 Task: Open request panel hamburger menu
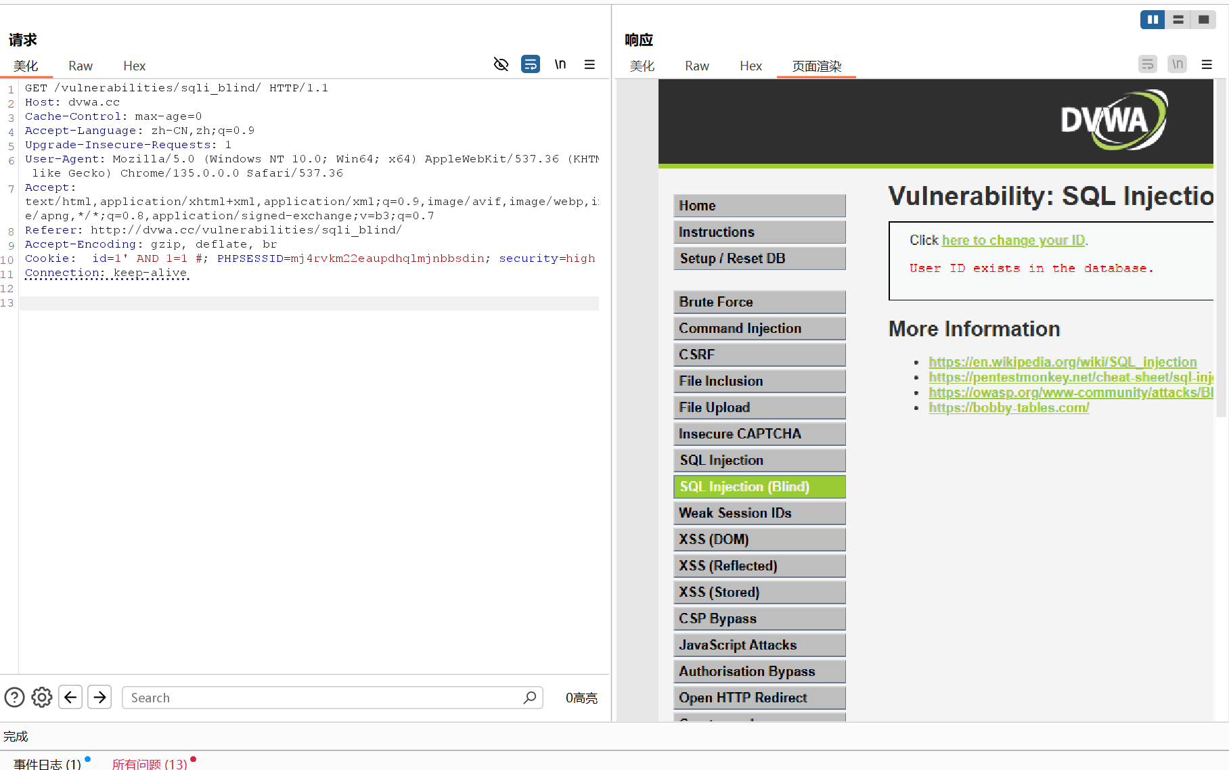pyautogui.click(x=589, y=64)
